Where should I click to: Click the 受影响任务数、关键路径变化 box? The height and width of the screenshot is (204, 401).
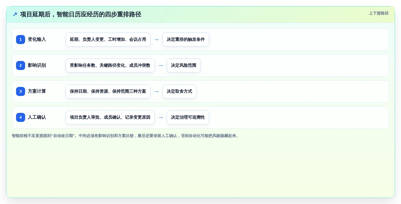(110, 65)
